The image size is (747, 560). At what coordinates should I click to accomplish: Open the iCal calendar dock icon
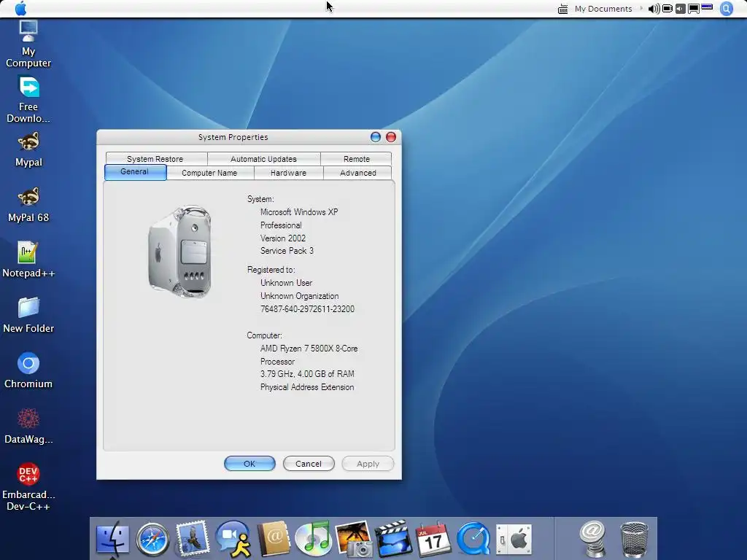coord(433,540)
